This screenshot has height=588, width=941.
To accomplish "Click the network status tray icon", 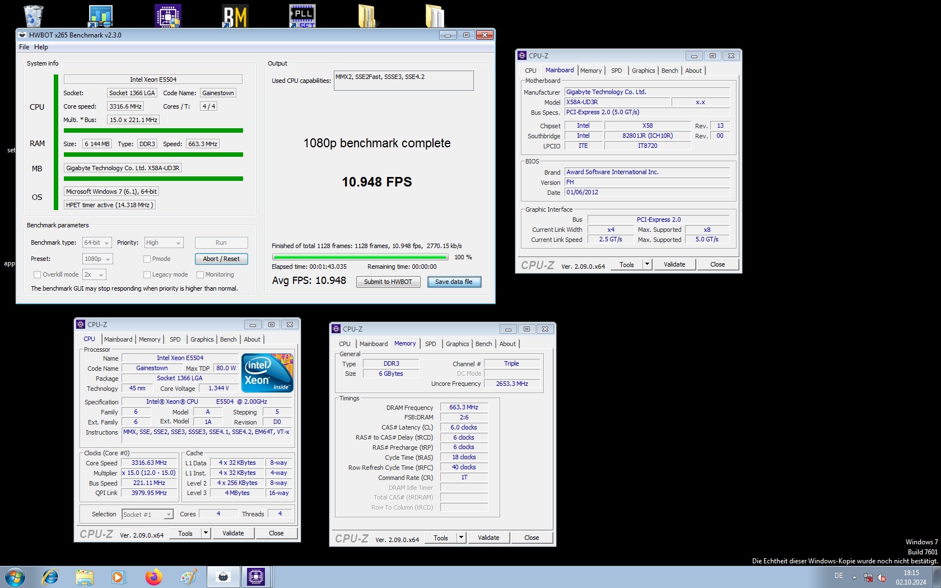I will (868, 577).
